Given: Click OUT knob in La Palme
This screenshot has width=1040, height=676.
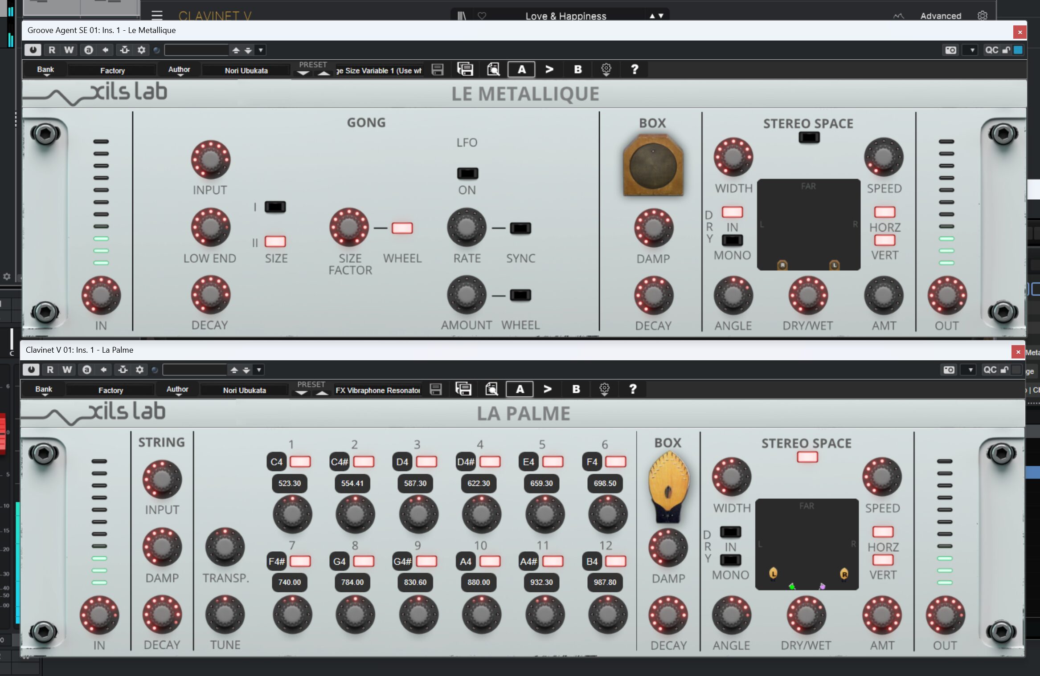Looking at the screenshot, I should [x=945, y=615].
